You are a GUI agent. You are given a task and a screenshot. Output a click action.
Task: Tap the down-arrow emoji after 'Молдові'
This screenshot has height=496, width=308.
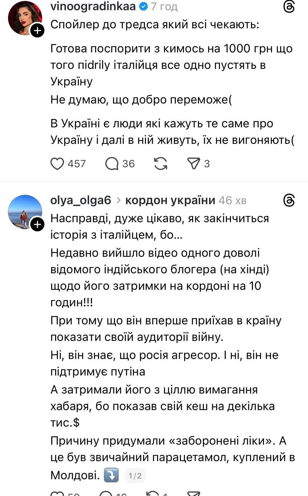[111, 475]
